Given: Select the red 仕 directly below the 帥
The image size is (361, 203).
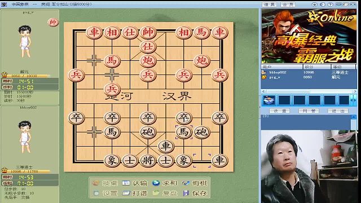Looking at the screenshot, I should pyautogui.click(x=148, y=46).
